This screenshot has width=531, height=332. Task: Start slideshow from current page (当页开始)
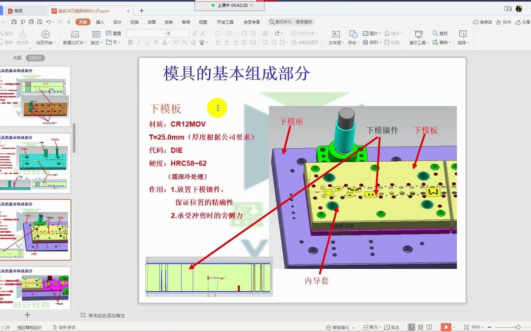pos(45,37)
